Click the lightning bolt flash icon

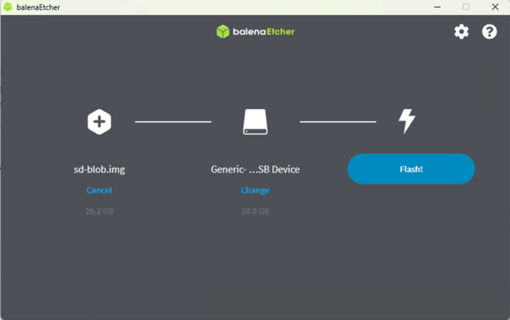tap(407, 121)
